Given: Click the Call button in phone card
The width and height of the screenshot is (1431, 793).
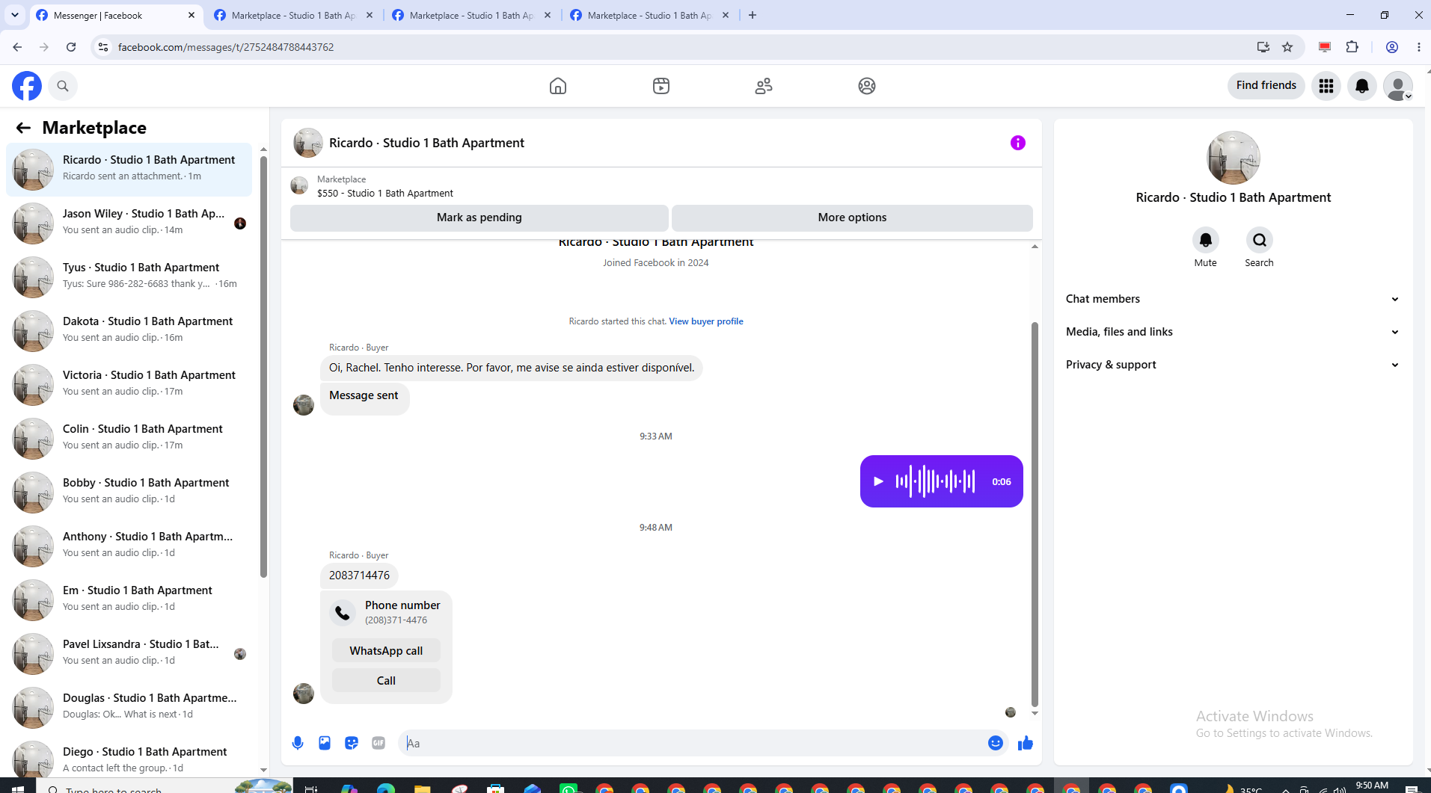Looking at the screenshot, I should 386,681.
